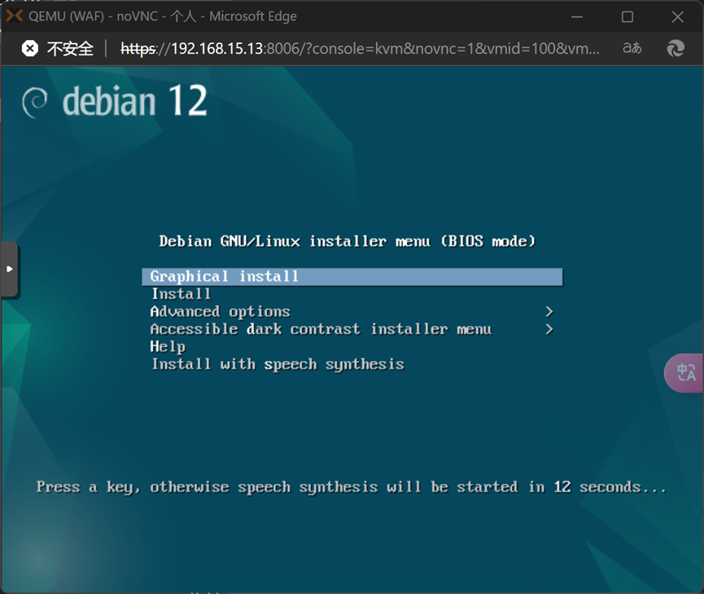Click the Proxmox logo in title bar
This screenshot has height=594, width=704.
click(14, 16)
